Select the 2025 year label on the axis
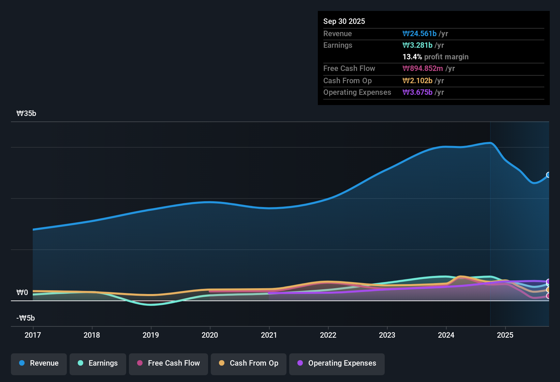The width and height of the screenshot is (560, 382). pyautogui.click(x=505, y=335)
